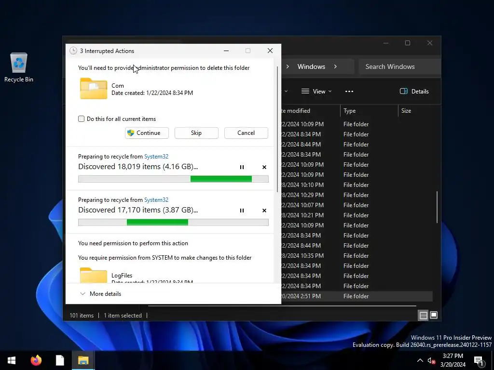Screen dimensions: 494x370
Task: Expand the chevron after Windows in address bar
Action: click(x=335, y=66)
